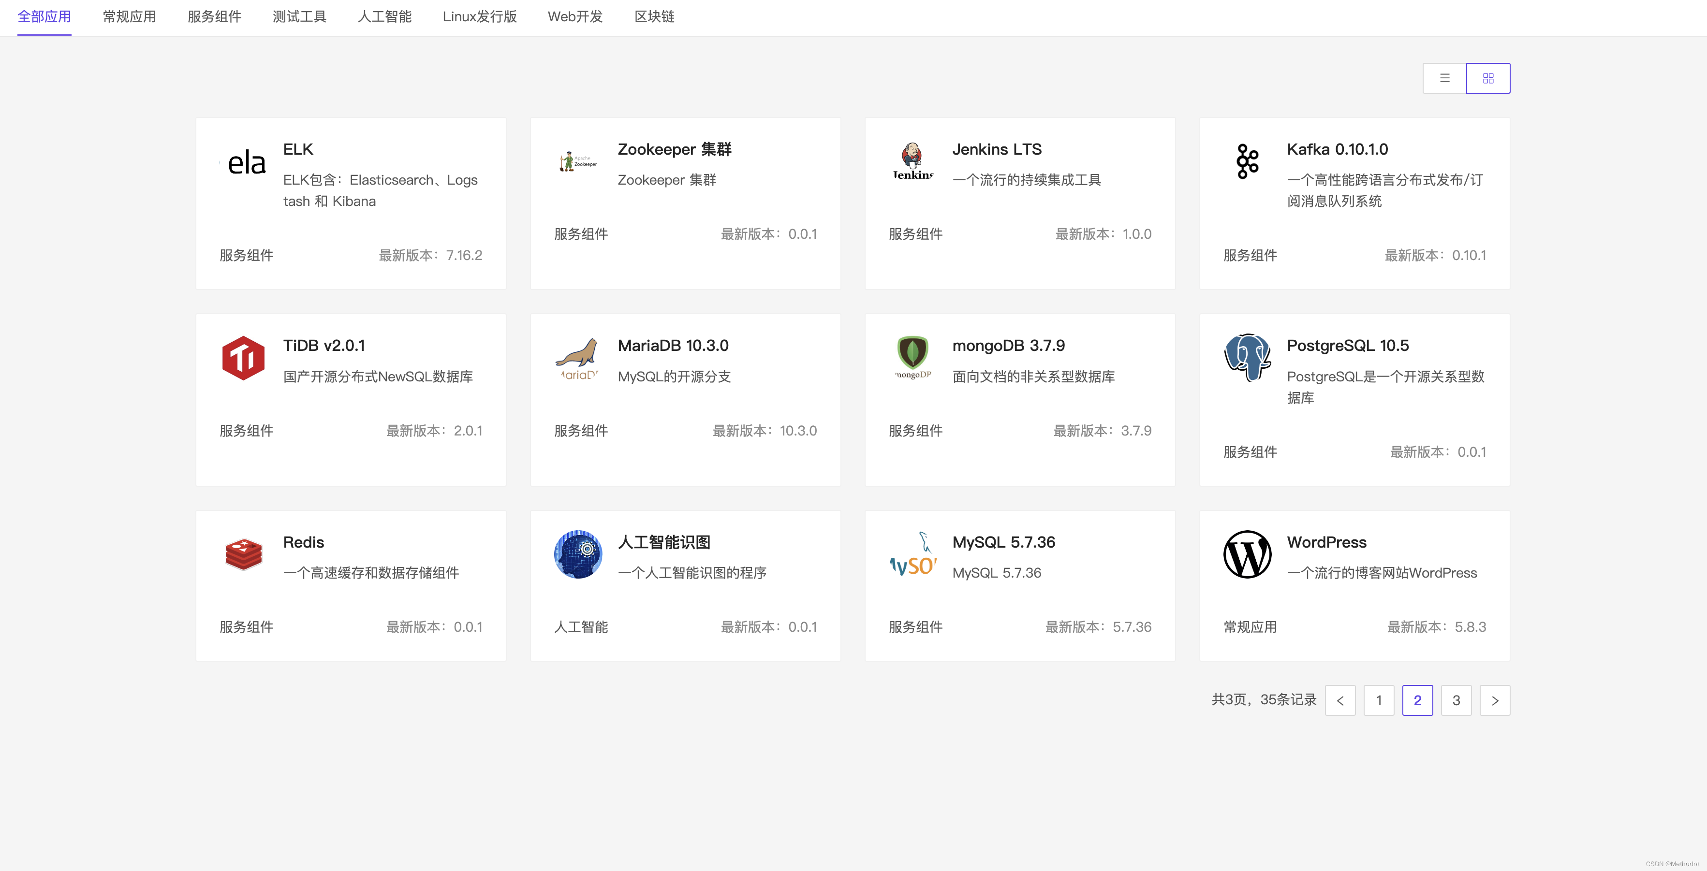Open the Redis app title

pos(304,542)
